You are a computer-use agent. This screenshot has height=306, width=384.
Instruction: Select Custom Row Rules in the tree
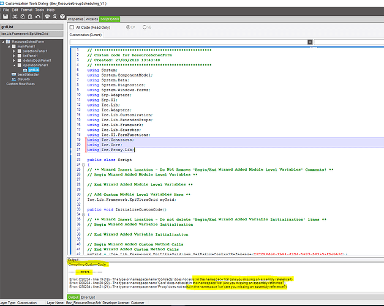point(21,84)
